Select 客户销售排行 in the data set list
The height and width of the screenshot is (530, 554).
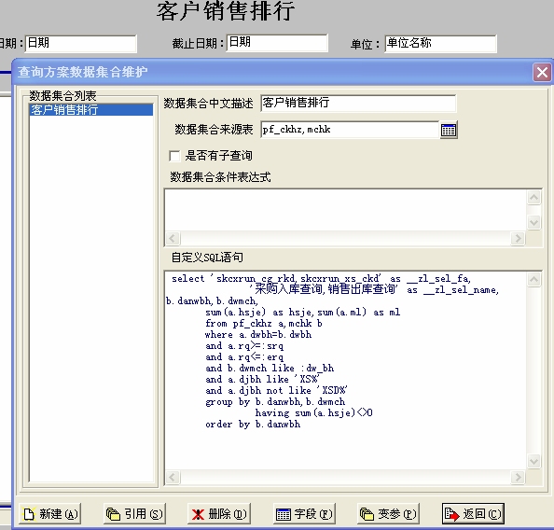click(x=91, y=109)
